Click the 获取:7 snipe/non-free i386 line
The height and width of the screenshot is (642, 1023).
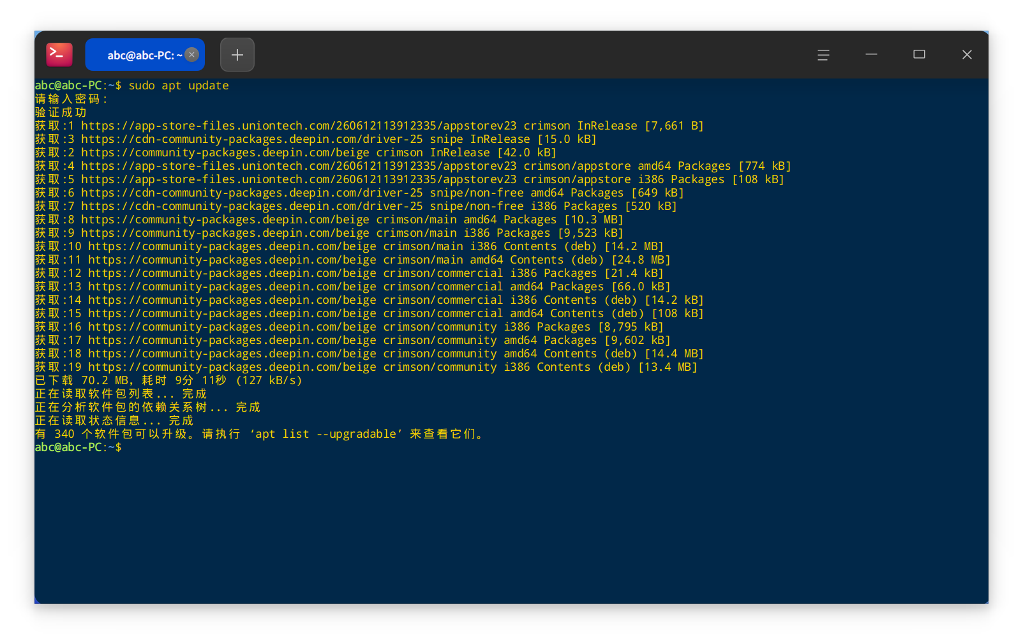click(356, 206)
